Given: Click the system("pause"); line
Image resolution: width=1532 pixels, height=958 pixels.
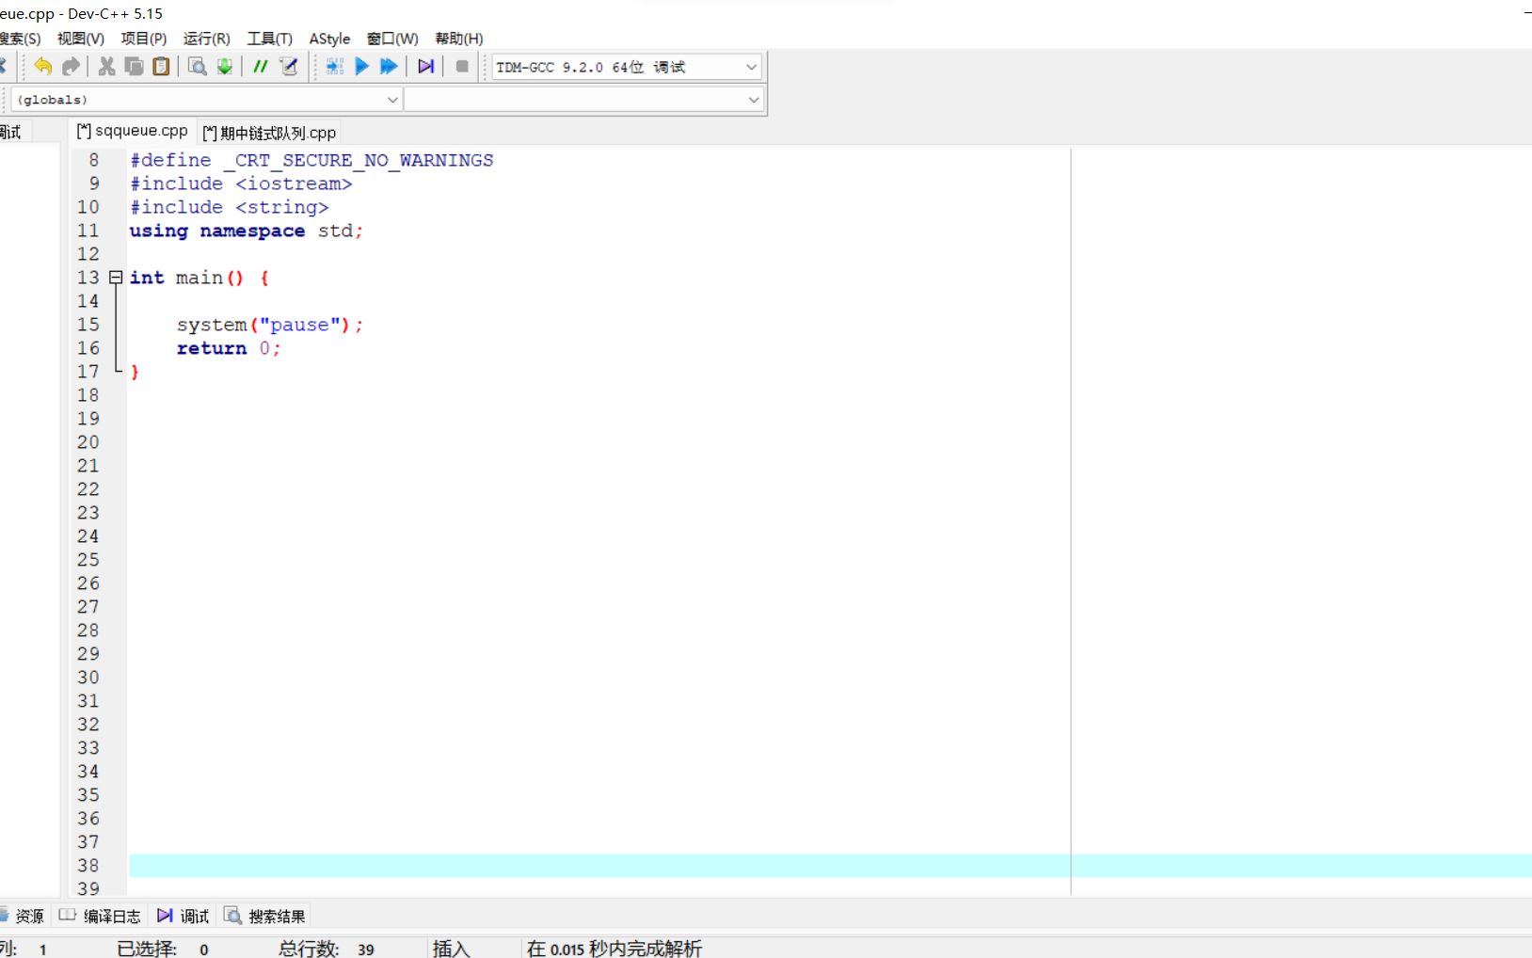Looking at the screenshot, I should coord(270,325).
